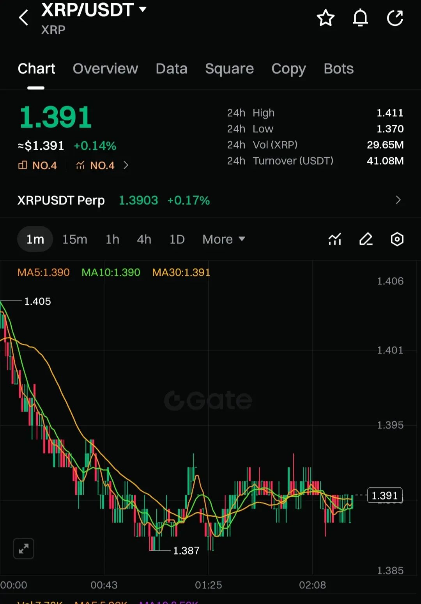The height and width of the screenshot is (604, 421).
Task: Expand chart to fullscreen icon
Action: pos(23,549)
